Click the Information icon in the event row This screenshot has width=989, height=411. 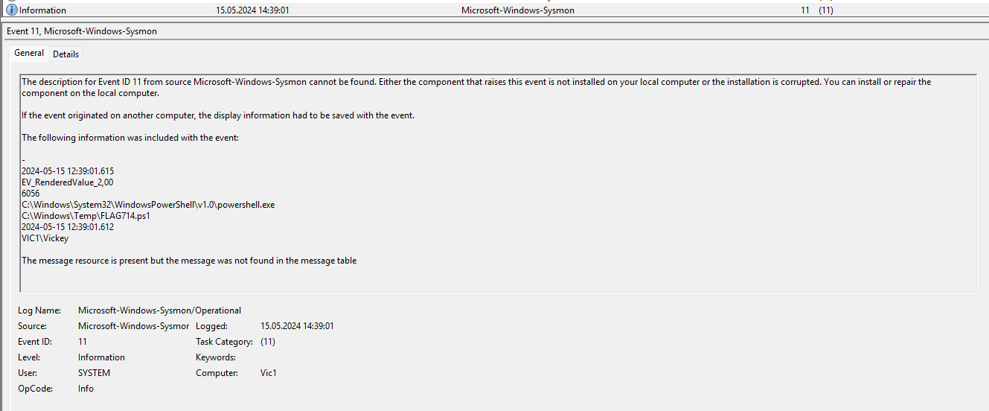(x=12, y=10)
